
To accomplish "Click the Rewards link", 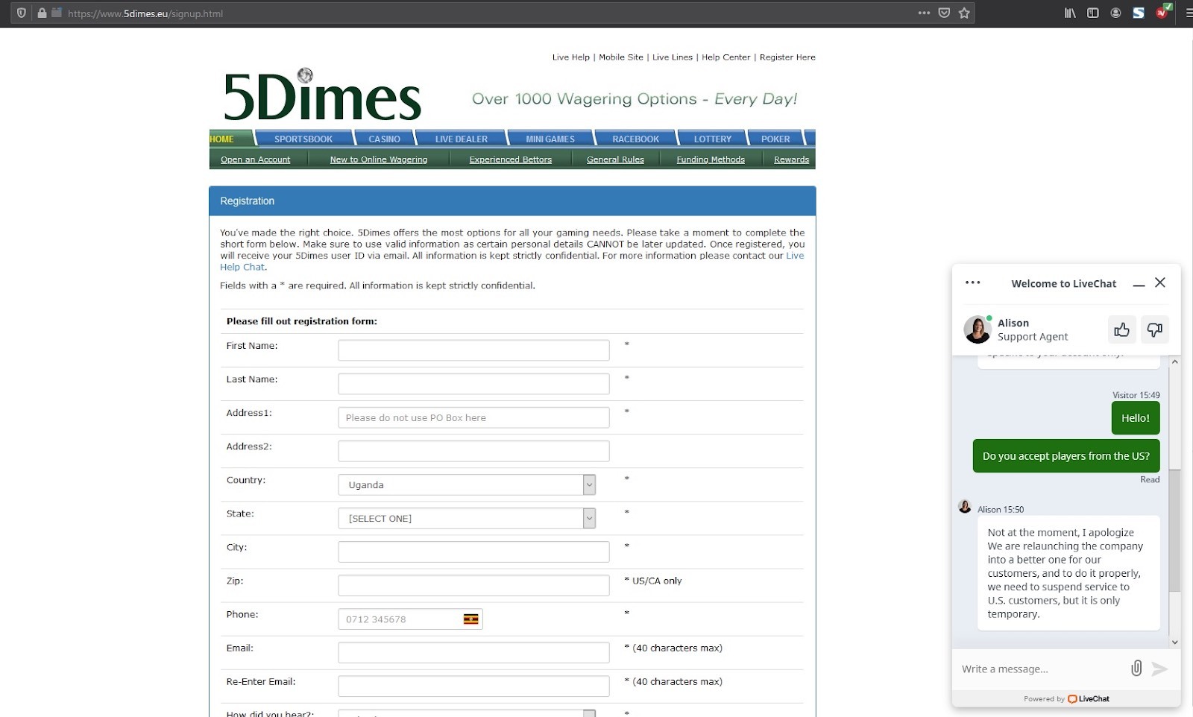I will [x=791, y=159].
